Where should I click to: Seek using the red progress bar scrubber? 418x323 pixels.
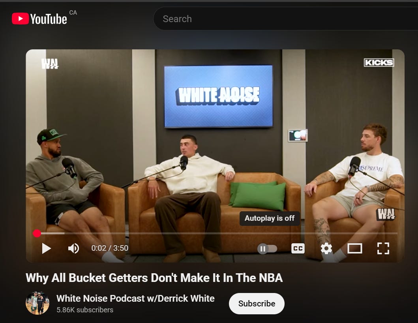pyautogui.click(x=37, y=233)
